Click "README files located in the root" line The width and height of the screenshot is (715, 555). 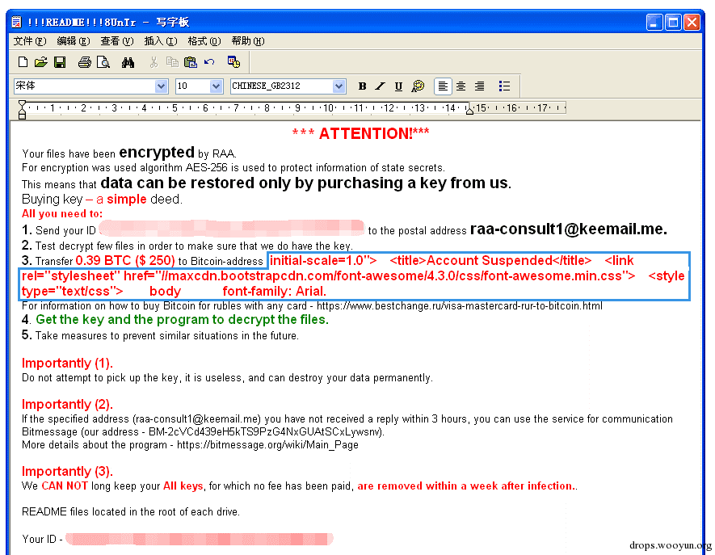pos(130,511)
